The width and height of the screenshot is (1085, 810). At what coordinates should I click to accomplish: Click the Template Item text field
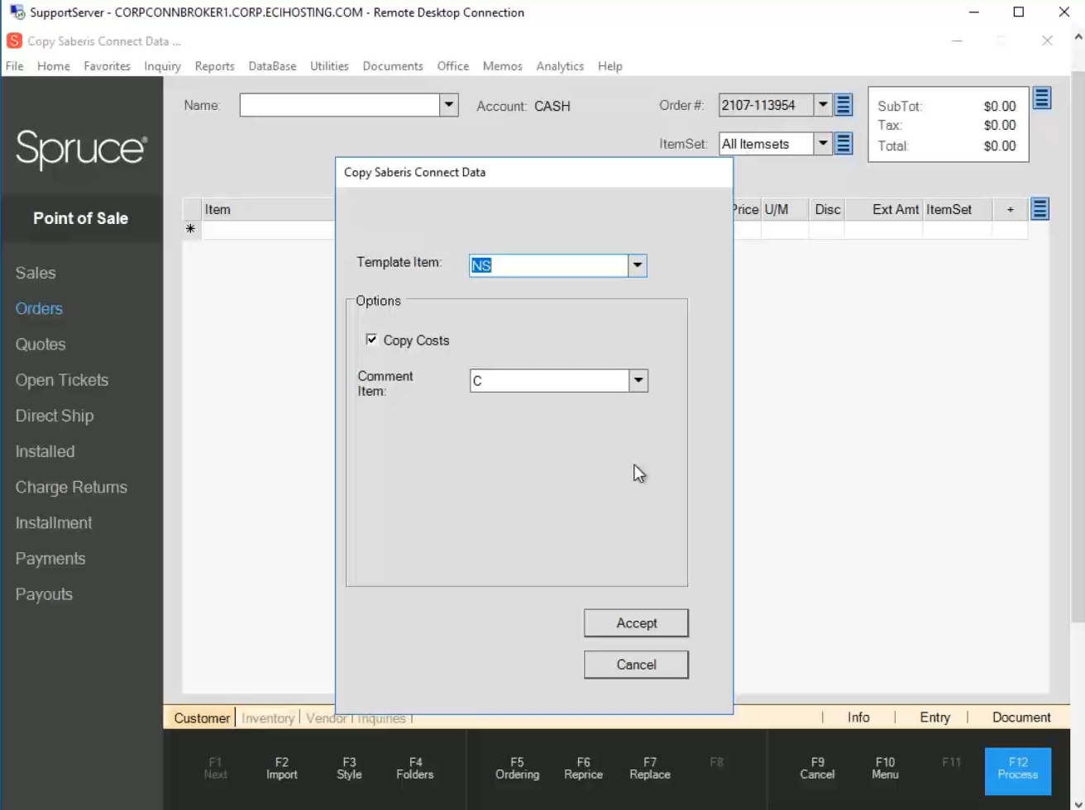(x=547, y=265)
